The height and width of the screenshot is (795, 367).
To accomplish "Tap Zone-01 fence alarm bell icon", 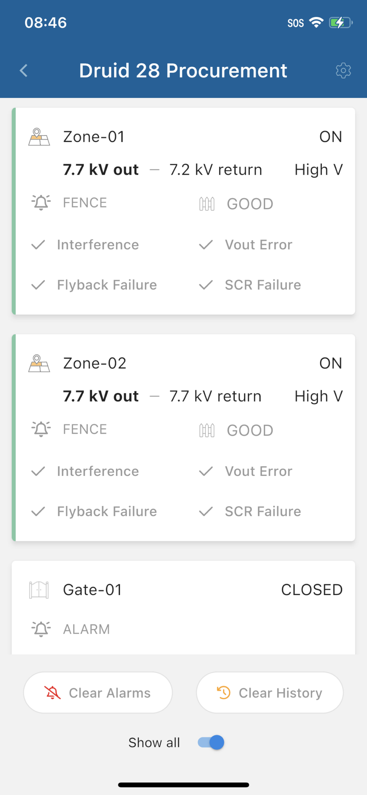I will [x=41, y=203].
